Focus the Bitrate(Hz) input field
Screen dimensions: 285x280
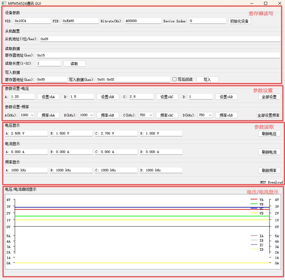[x=143, y=21]
